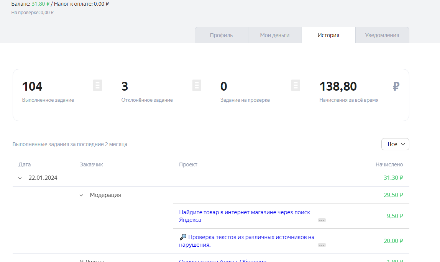440x262 pixels.
Task: Click the ellipsis badge next to Найдите товар project
Action: coord(322,220)
